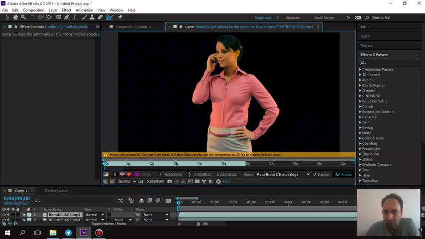Select the Zoom magnifier tool
The image size is (425, 239).
coord(23,17)
